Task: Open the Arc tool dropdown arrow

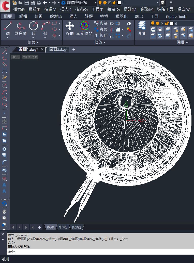Action: pos(45,37)
